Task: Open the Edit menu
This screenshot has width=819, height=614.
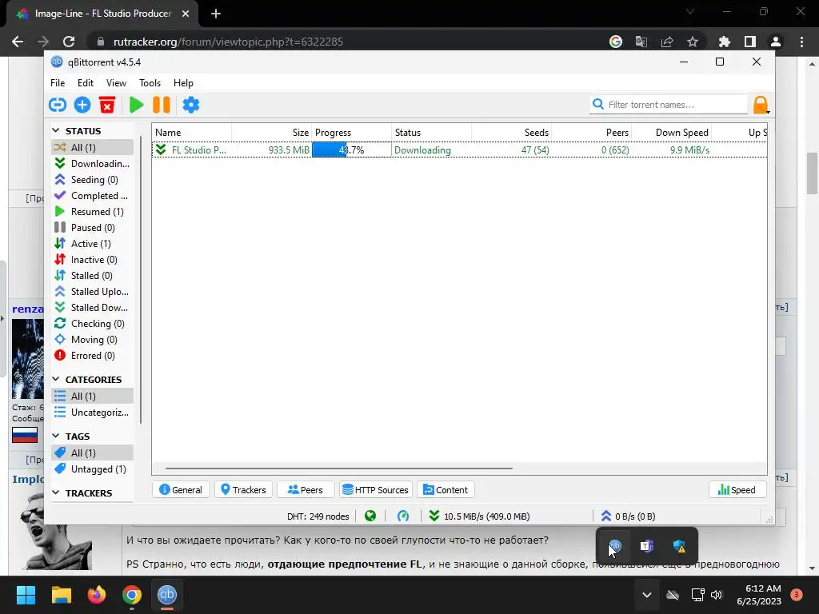Action: pyautogui.click(x=85, y=83)
